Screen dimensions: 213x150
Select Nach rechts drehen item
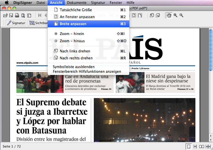(88, 58)
